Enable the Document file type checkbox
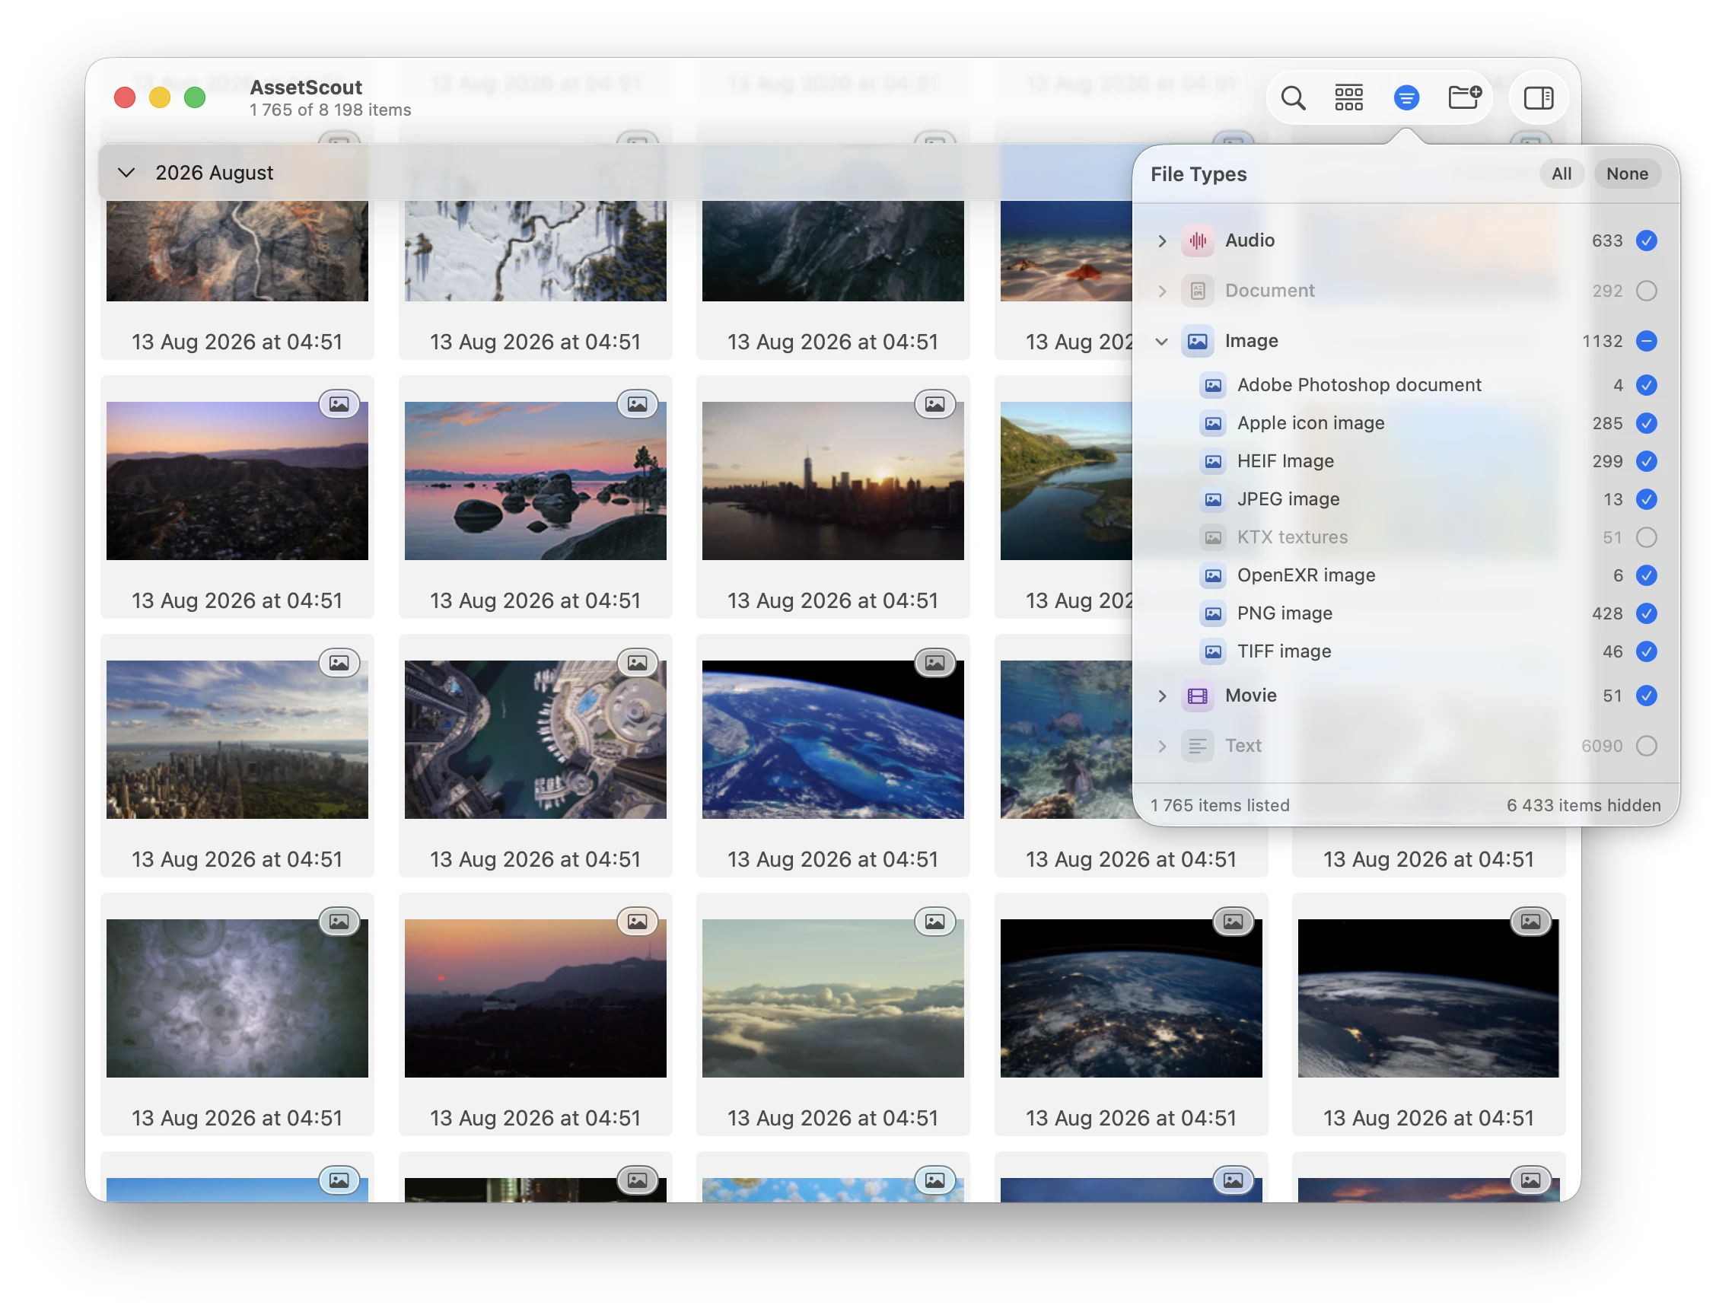This screenshot has width=1735, height=1315. coord(1647,291)
